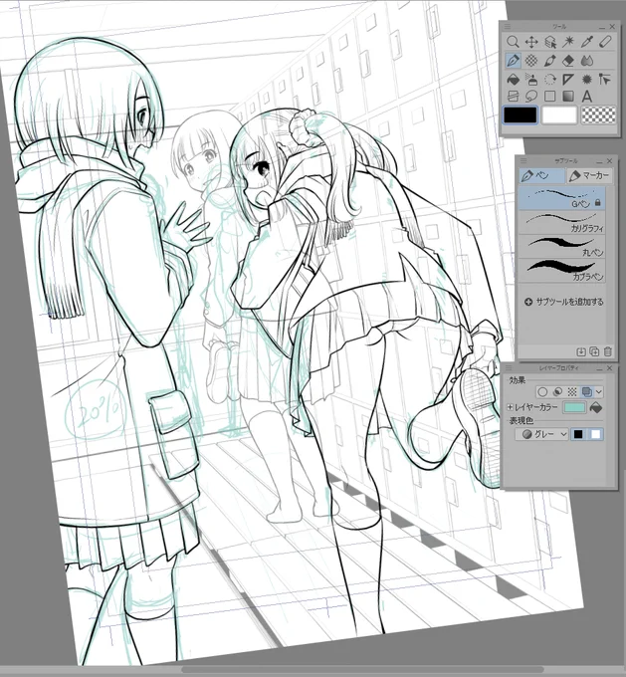The width and height of the screenshot is (626, 677).
Task: Toggle the black expression color button
Action: (x=578, y=434)
